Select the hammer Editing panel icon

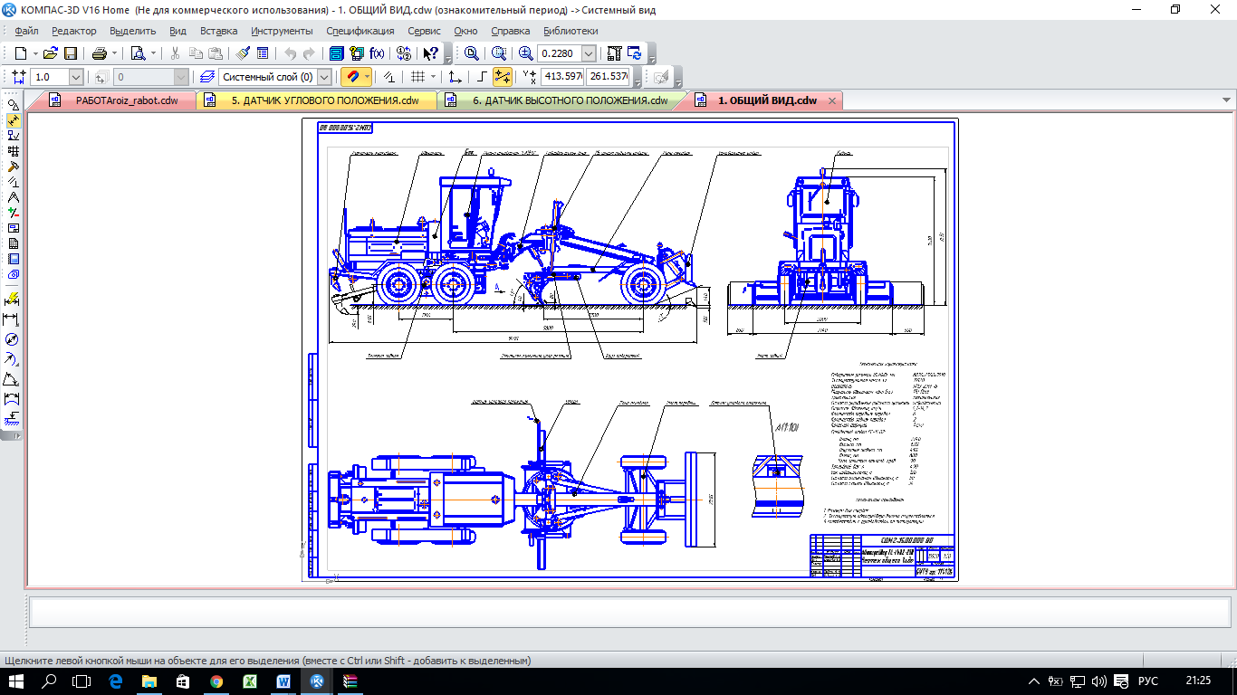click(13, 167)
